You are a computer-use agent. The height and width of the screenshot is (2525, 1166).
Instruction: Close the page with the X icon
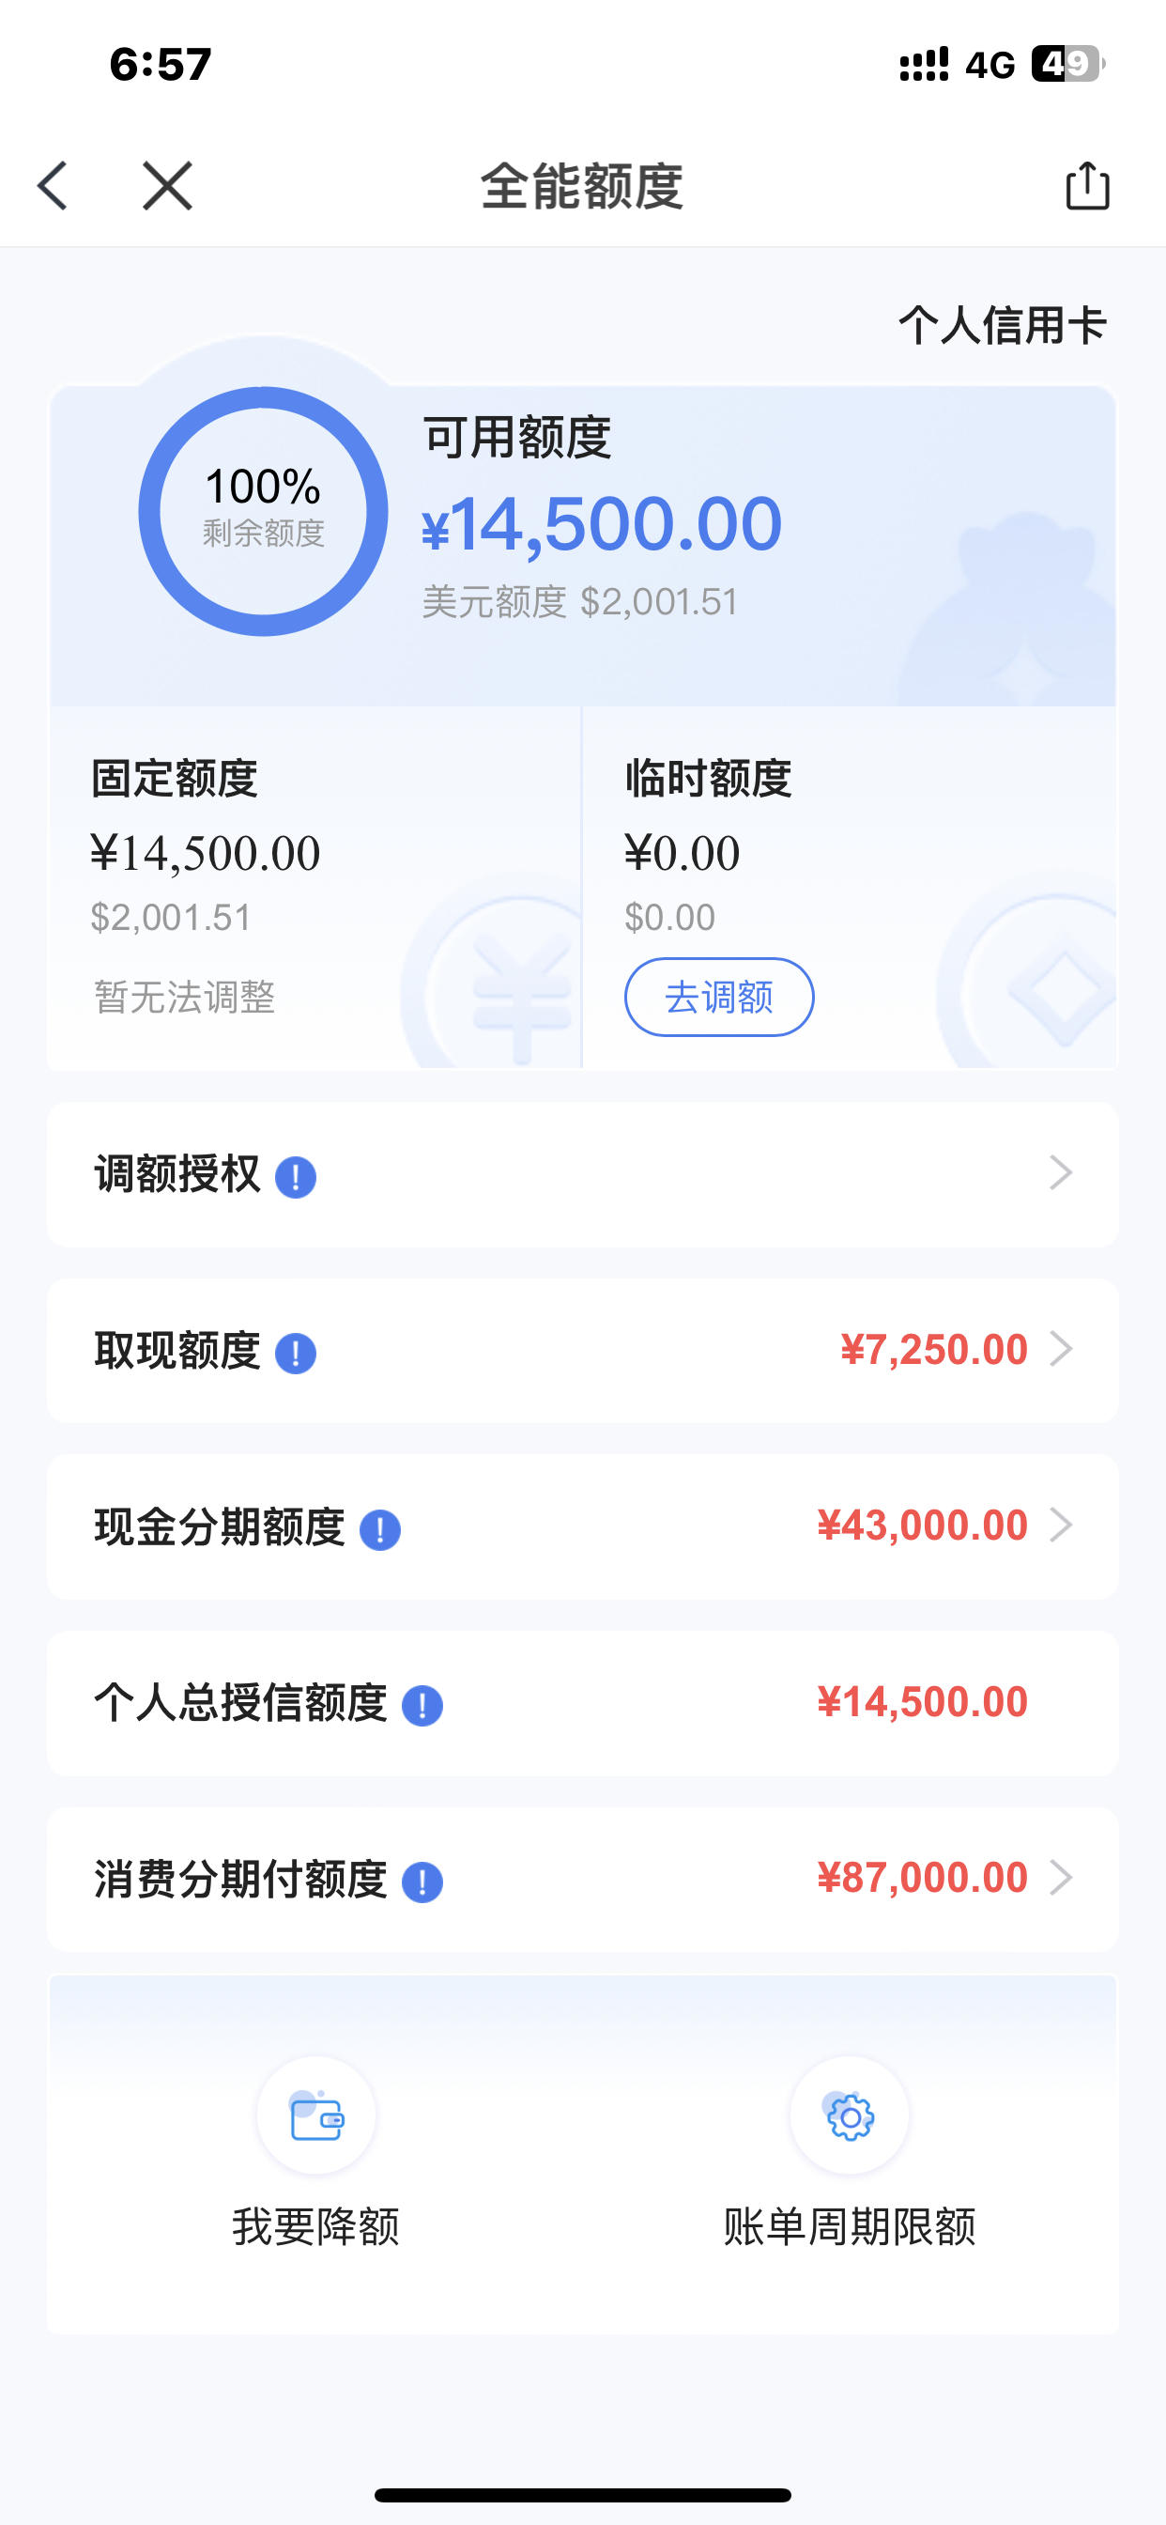[167, 186]
